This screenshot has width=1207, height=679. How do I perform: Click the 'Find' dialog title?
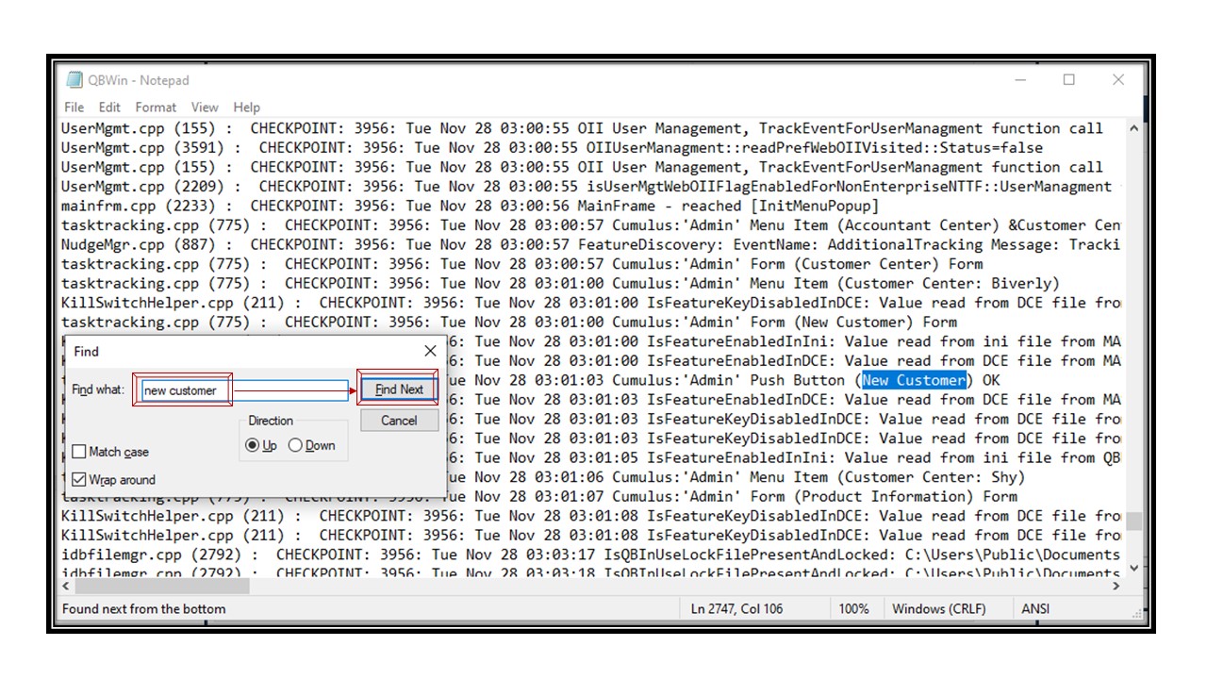pos(86,351)
